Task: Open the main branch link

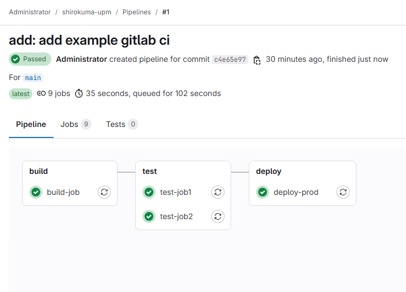Action: 33,78
